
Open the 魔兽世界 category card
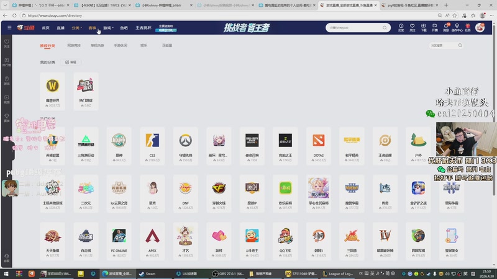pos(53,91)
